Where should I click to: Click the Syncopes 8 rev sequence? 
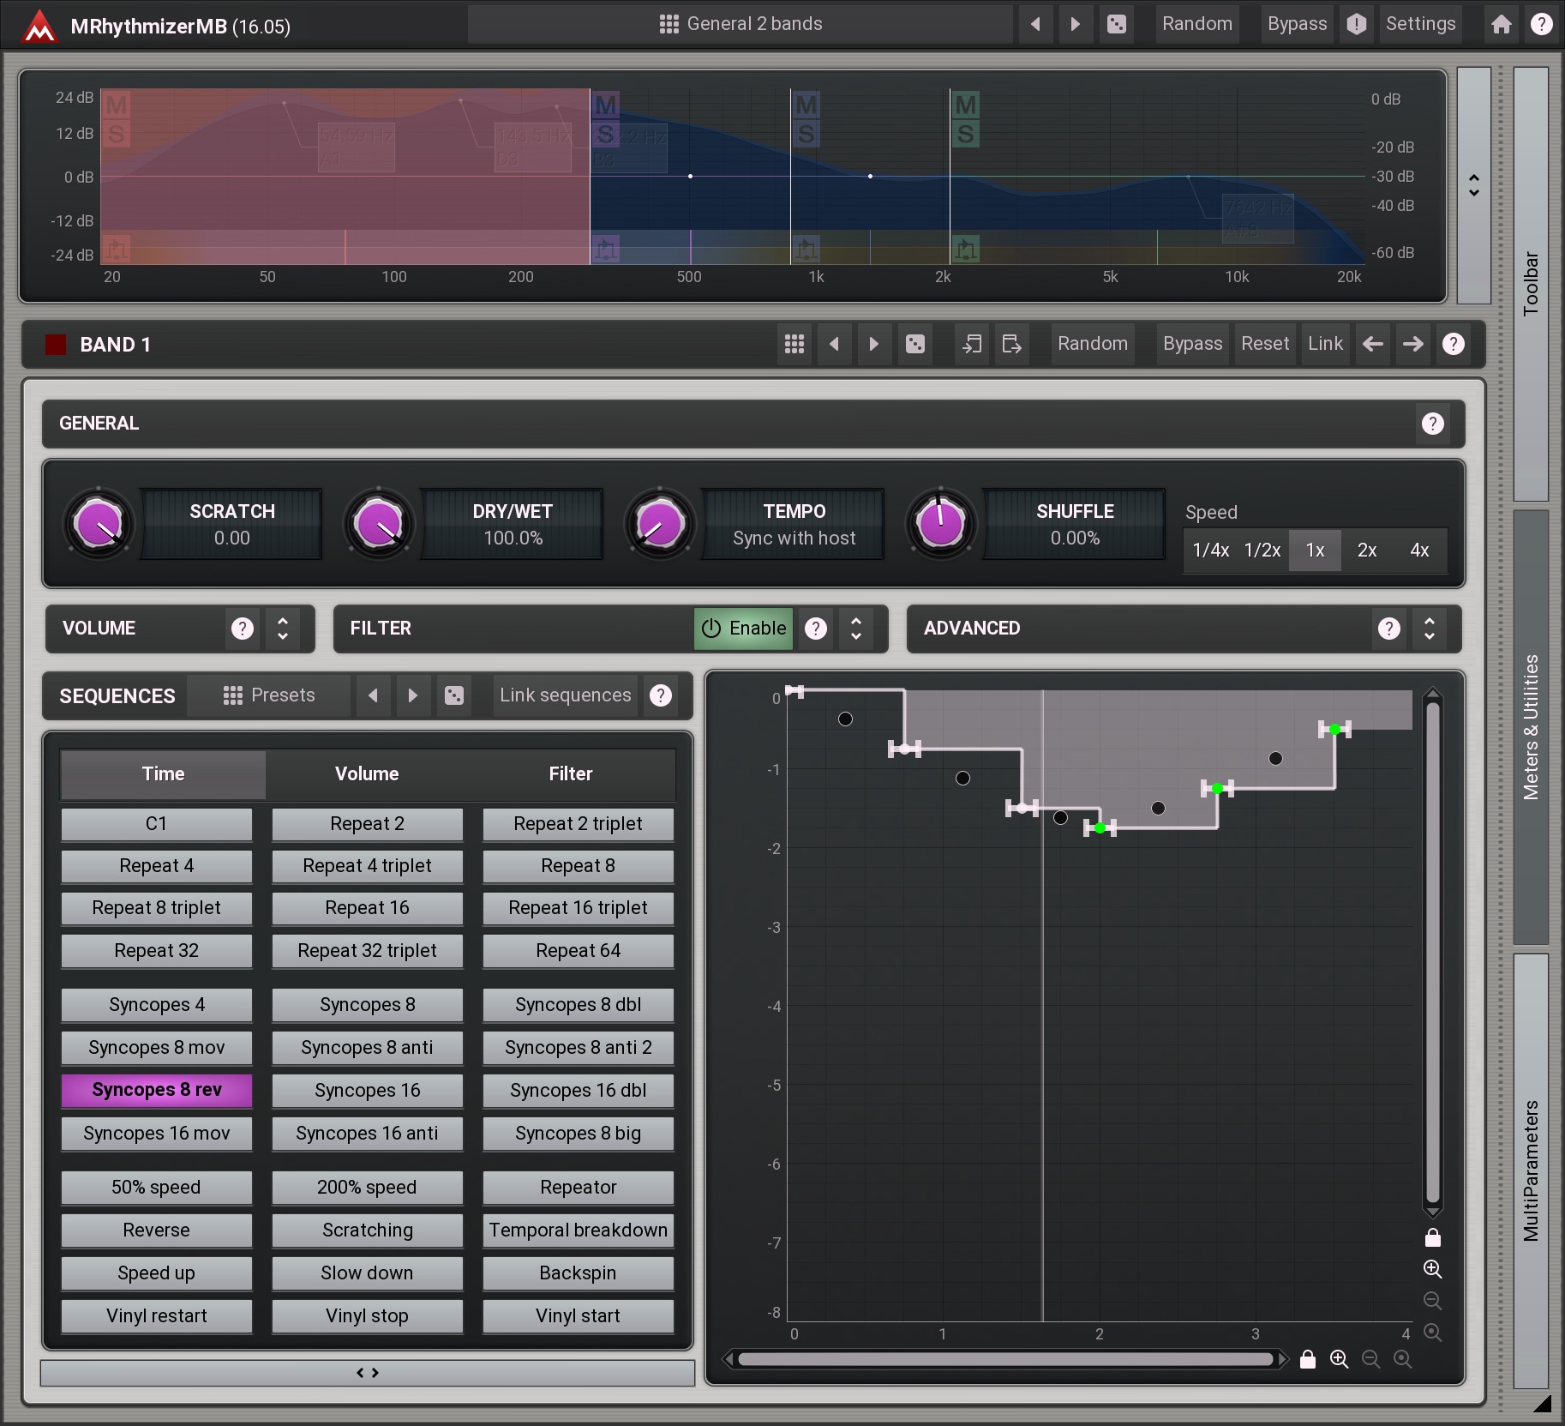point(157,1091)
